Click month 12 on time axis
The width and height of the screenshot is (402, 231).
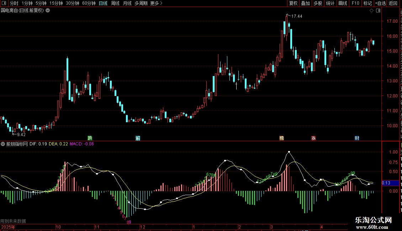[143, 227]
